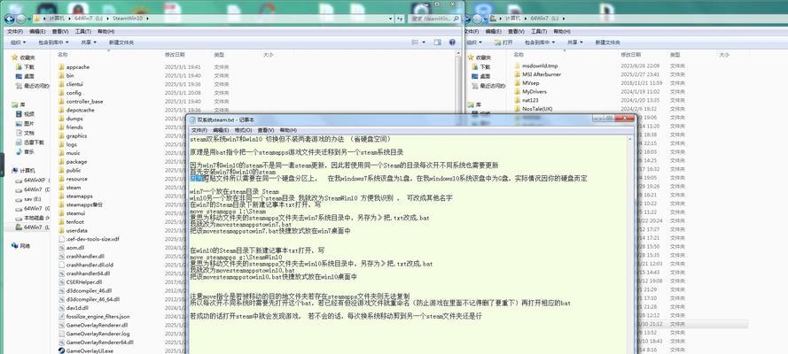The image size is (788, 354).
Task: Select MyDrivers folder icon in right window
Action: tap(518, 92)
